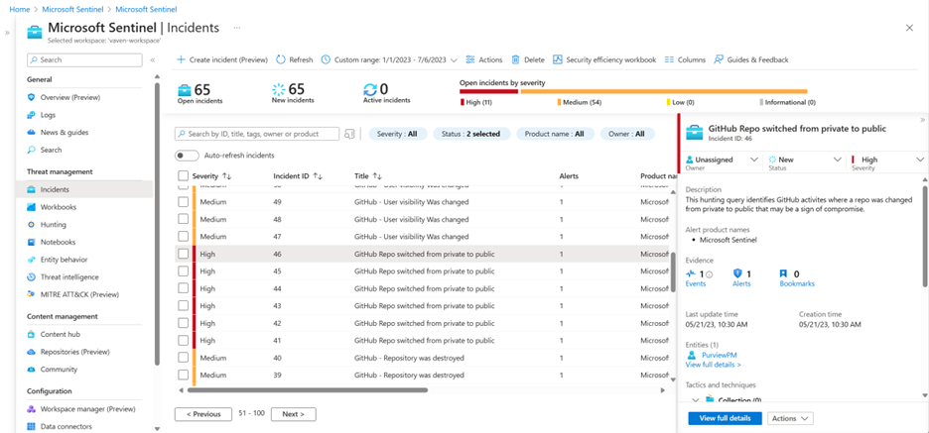This screenshot has width=929, height=433.
Task: Click the filter icon beside incident search box
Action: pos(349,134)
